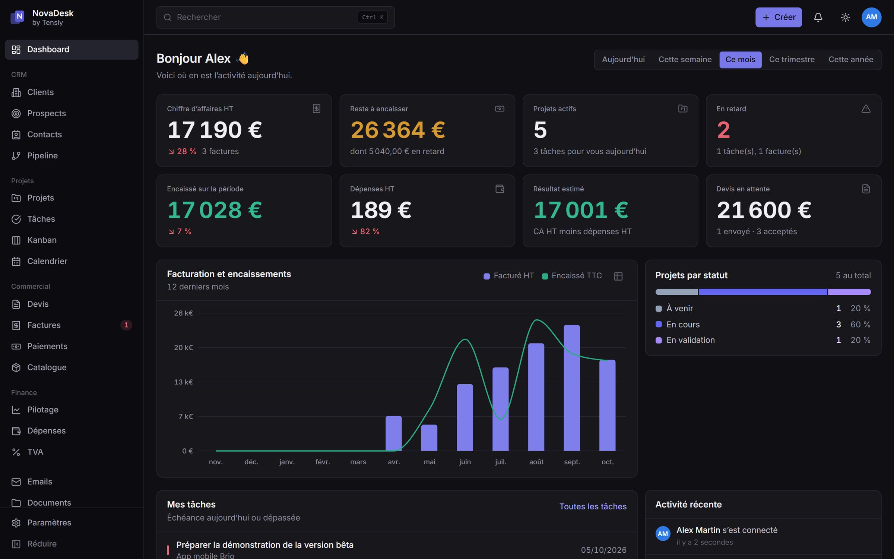Click the En cours status row
The width and height of the screenshot is (894, 559).
[763, 325]
